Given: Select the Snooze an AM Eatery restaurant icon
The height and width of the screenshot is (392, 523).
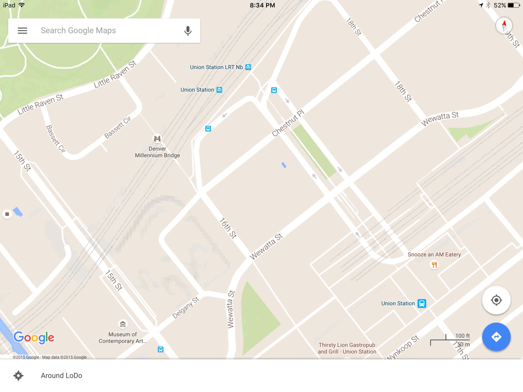Looking at the screenshot, I should [x=434, y=265].
